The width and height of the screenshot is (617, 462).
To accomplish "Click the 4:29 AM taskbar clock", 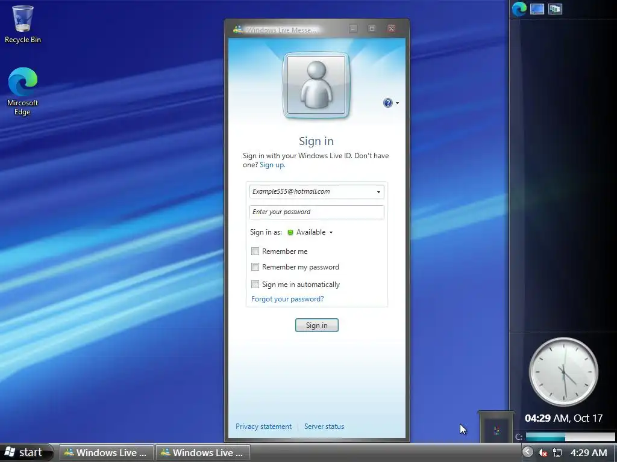I will (589, 453).
